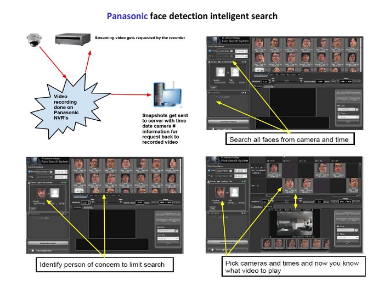Click Gender slider in bottom-right window
This screenshot has height=297, width=384.
219,203
